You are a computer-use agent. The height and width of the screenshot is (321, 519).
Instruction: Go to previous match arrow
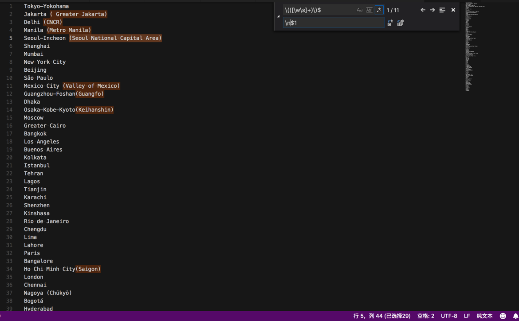pos(423,10)
